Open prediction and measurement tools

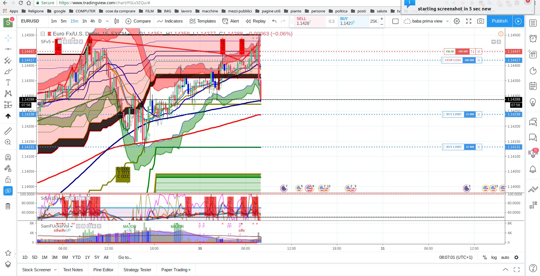point(8,105)
